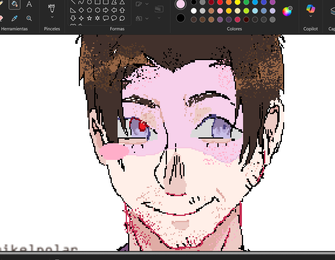Select the Magnifier zoom tool
This screenshot has height=260, width=335.
pos(29,18)
